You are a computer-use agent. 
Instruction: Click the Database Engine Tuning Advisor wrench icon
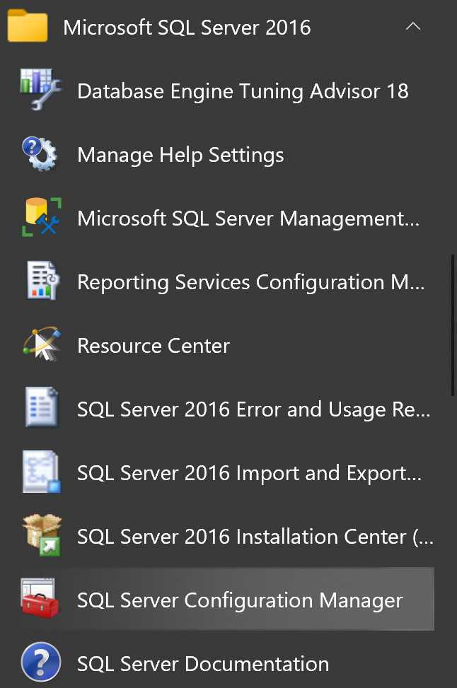(x=41, y=89)
